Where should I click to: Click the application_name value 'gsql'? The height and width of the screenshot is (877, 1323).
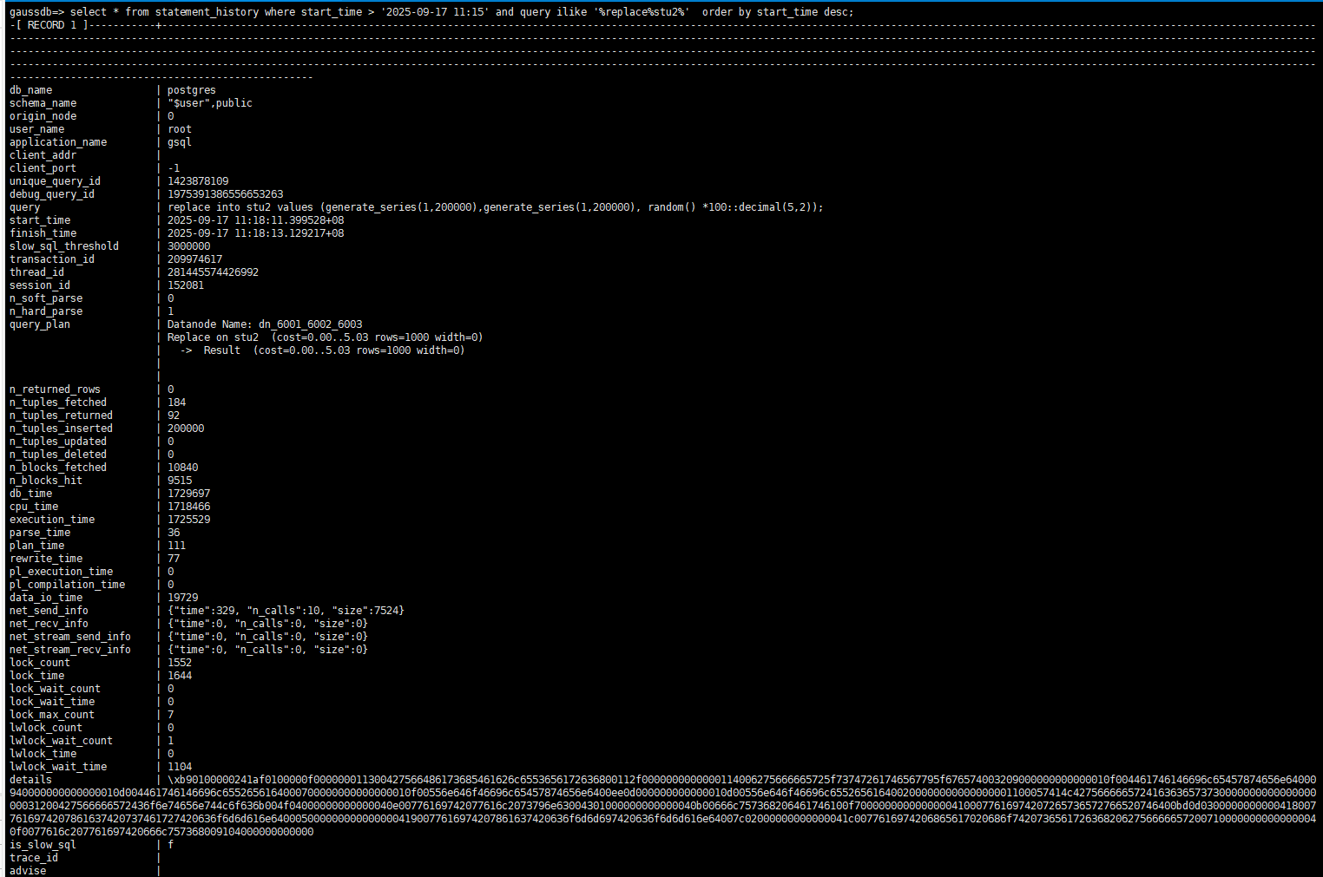click(180, 142)
